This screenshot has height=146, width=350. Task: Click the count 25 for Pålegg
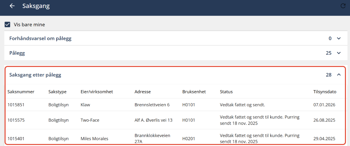pyautogui.click(x=329, y=53)
